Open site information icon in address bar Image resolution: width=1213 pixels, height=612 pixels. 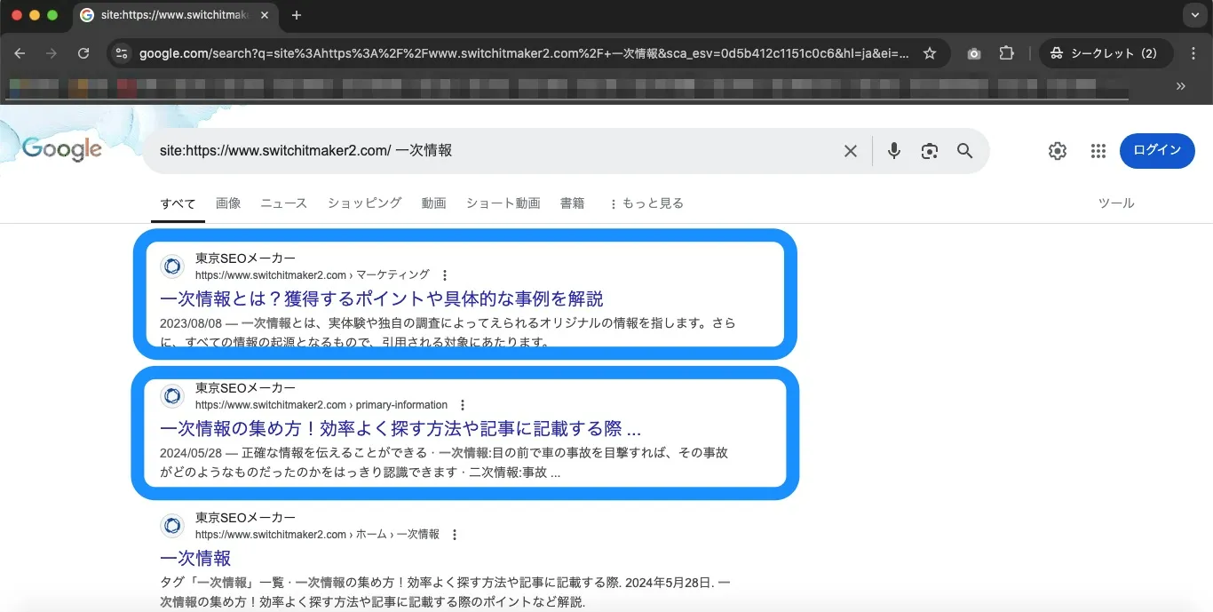pyautogui.click(x=122, y=53)
